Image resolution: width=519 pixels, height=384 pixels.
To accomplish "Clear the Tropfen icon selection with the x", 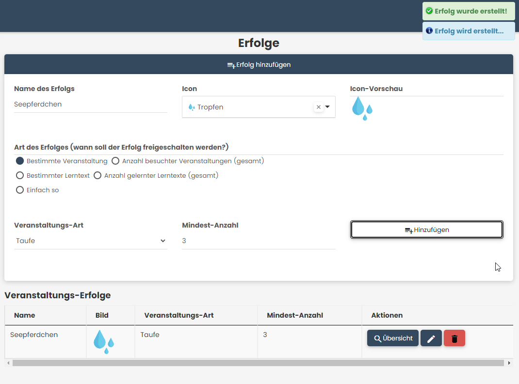I will (318, 107).
